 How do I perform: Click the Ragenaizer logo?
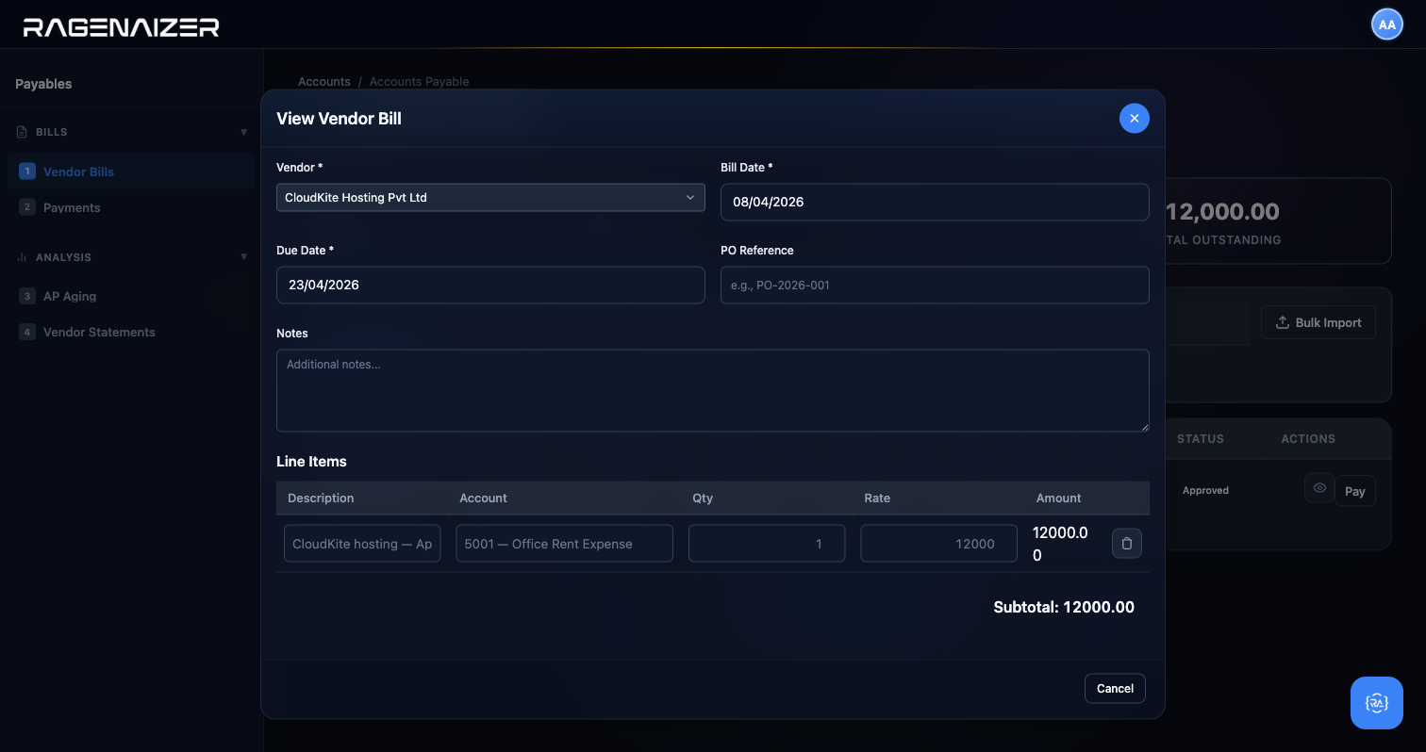pyautogui.click(x=121, y=26)
